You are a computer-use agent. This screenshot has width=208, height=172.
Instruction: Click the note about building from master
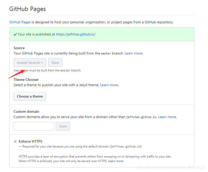click(47, 70)
